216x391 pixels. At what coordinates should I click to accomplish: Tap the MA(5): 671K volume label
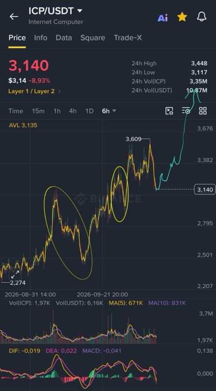[x=126, y=303]
